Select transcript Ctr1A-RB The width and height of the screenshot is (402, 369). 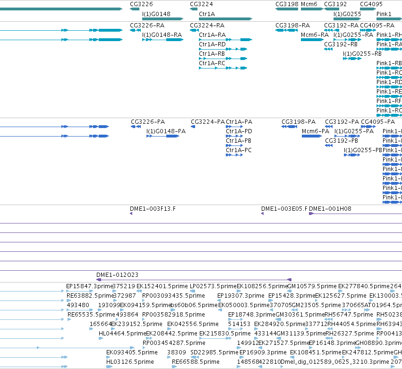(x=223, y=59)
